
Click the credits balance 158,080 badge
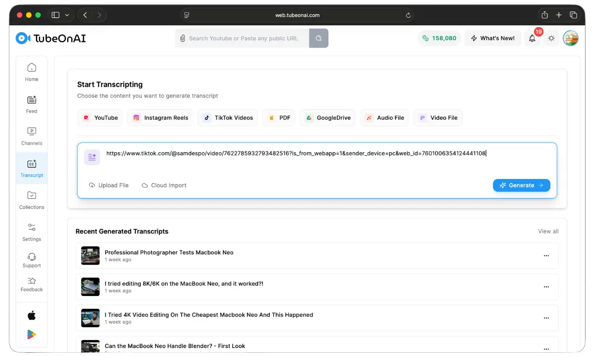[x=439, y=38]
